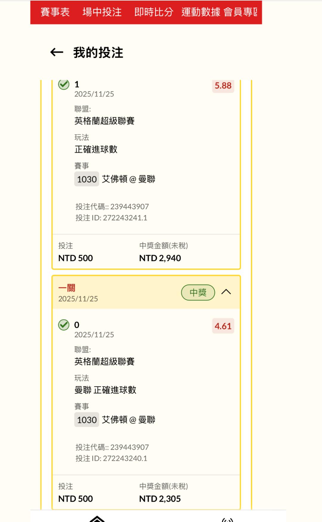This screenshot has width=322, height=522.
Task: Open the 會員專區 menu item
Action: coord(240,12)
